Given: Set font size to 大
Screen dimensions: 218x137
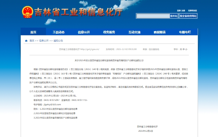Looking at the screenshot, I should click(x=181, y=49).
